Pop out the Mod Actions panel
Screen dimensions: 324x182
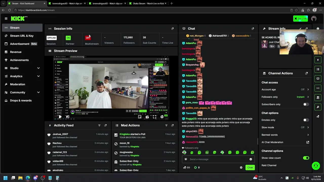[172, 125]
